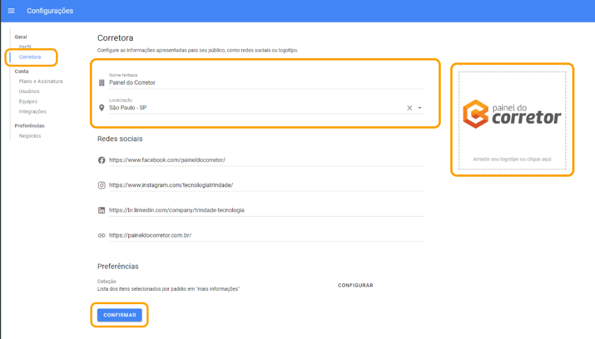Click the website link icon next to URL
This screenshot has width=595, height=339.
tap(101, 235)
